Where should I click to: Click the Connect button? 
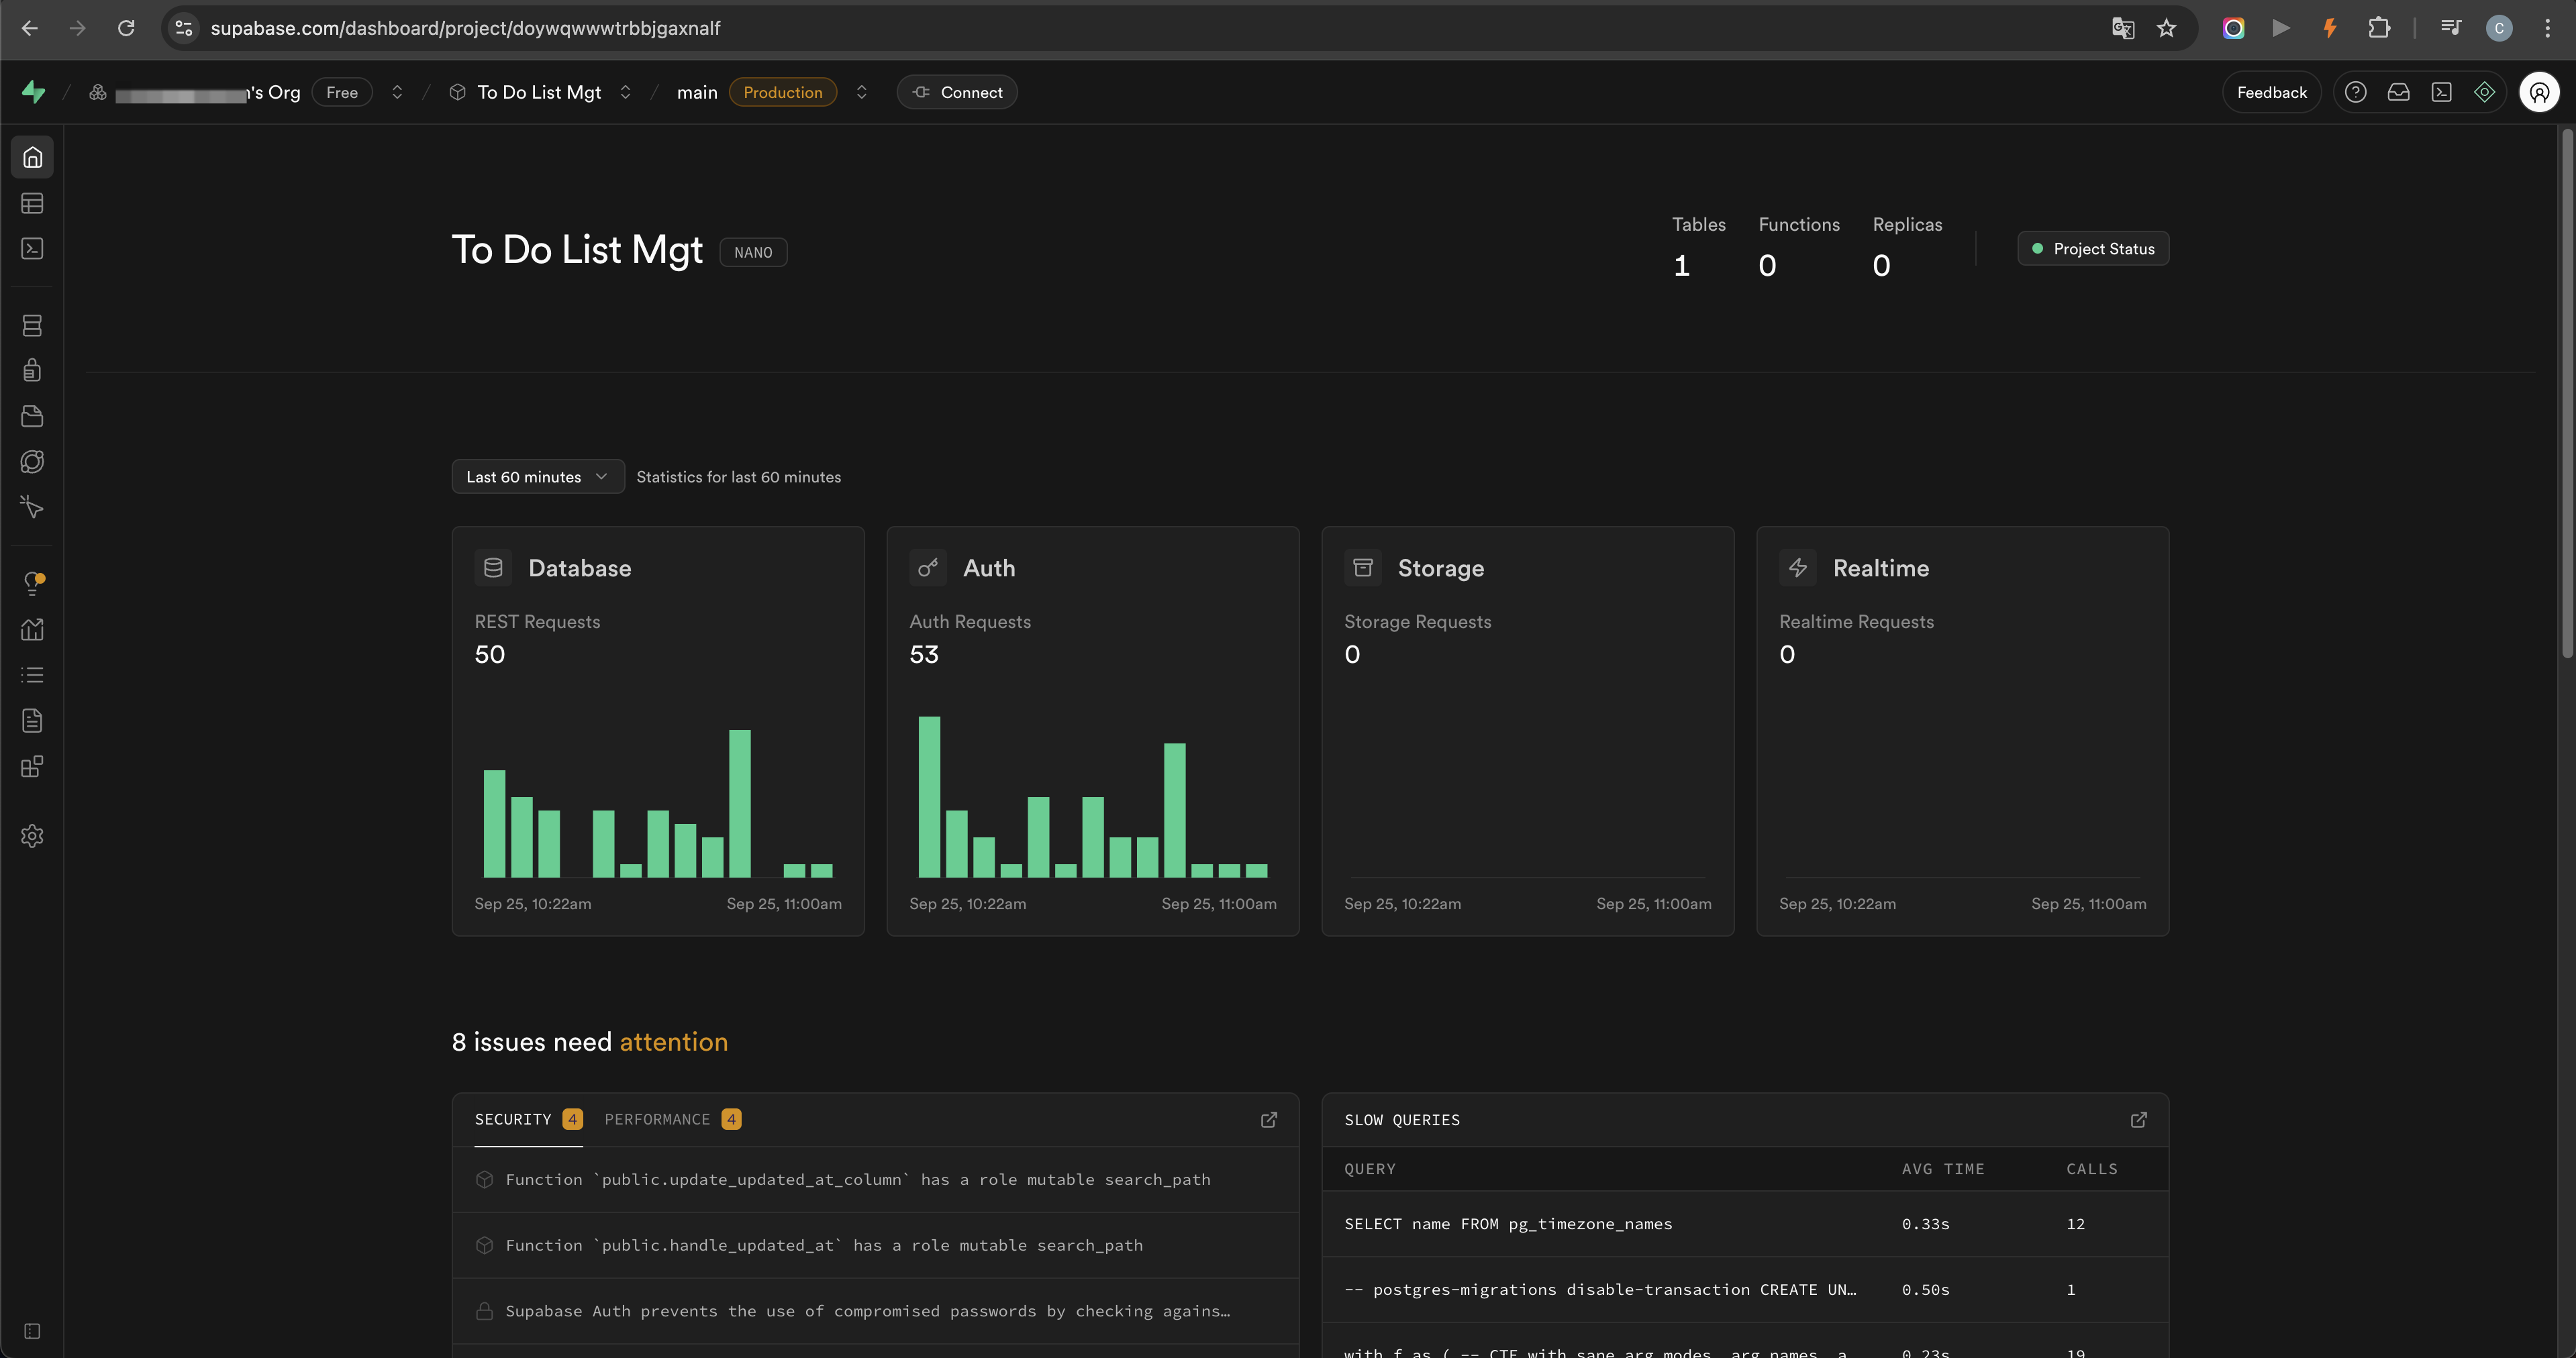pos(957,92)
